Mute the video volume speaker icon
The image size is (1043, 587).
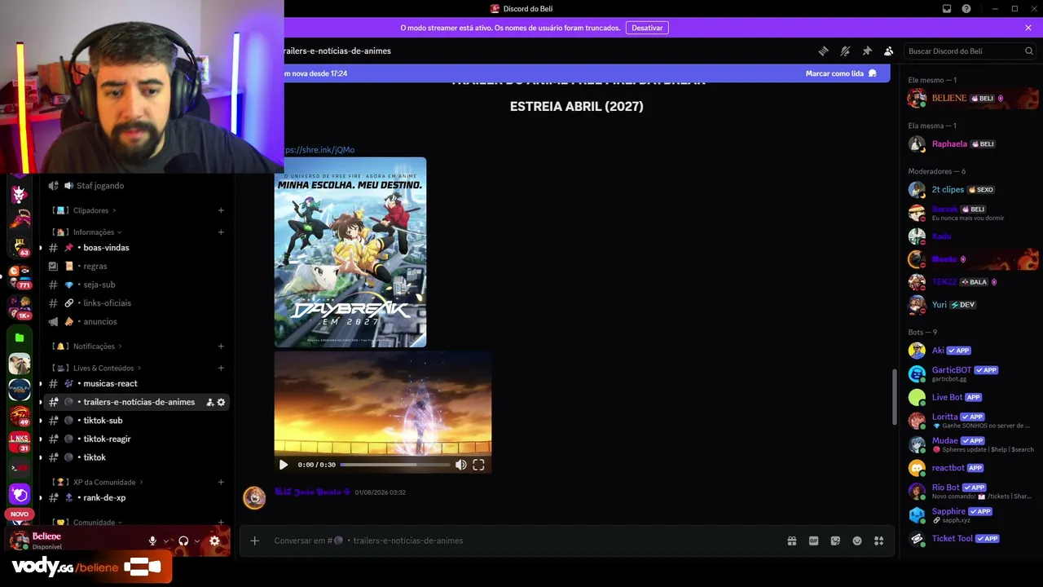tap(460, 465)
